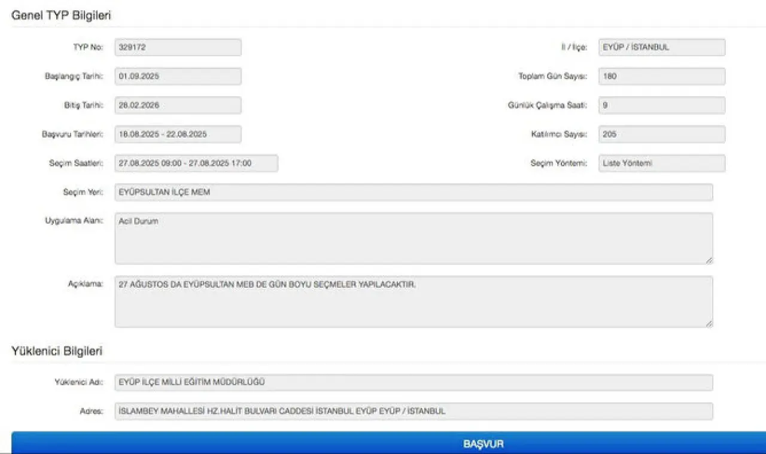Focus the Başvuru Tarihleri field
This screenshot has width=766, height=454.
178,135
